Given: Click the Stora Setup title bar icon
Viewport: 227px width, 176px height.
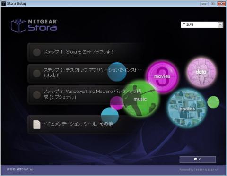Looking at the screenshot, I should coord(3,3).
